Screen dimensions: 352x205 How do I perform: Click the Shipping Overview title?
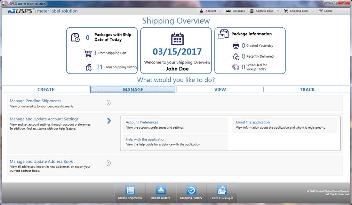pyautogui.click(x=176, y=21)
